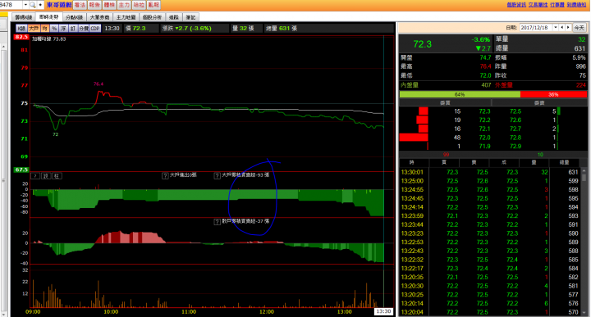591x317 pixels.
Task: Switch to the 追蹤 tab
Action: [174, 17]
